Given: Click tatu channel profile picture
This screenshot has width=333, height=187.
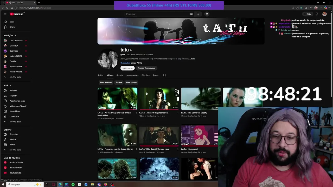Looking at the screenshot, I should click(x=108, y=59).
